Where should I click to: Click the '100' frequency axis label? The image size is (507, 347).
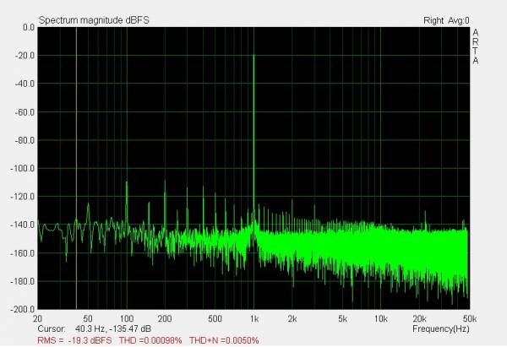(127, 319)
